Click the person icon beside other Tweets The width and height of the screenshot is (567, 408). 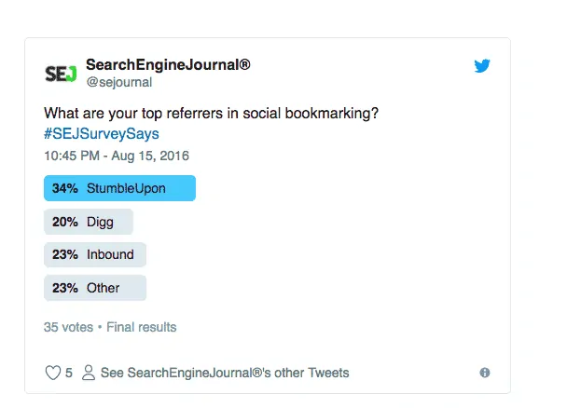coord(89,373)
